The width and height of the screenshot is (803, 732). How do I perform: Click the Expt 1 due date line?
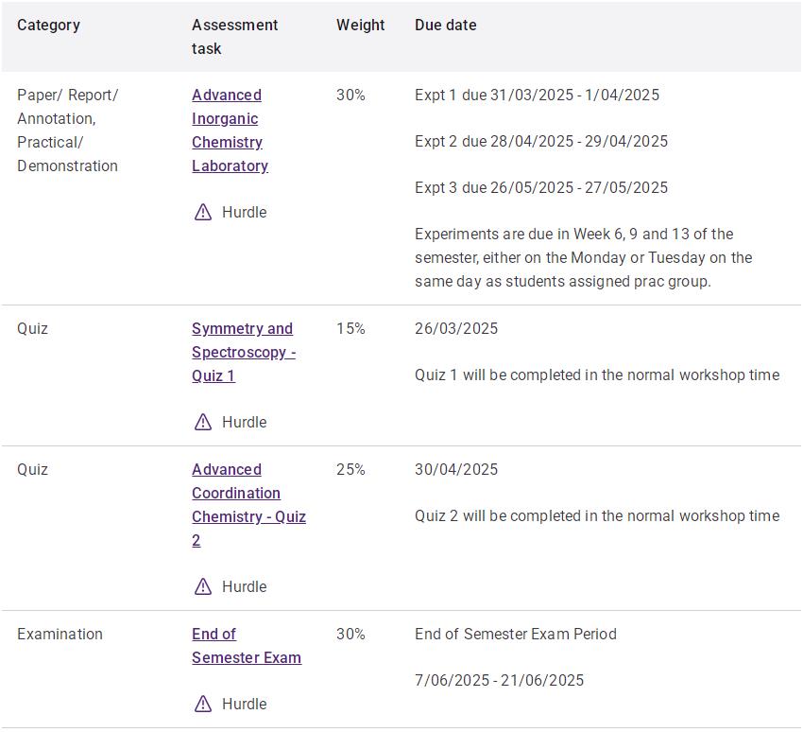coord(537,96)
